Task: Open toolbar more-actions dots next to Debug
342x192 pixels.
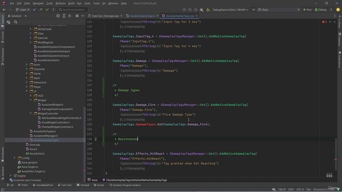Action: pyautogui.click(x=331, y=10)
